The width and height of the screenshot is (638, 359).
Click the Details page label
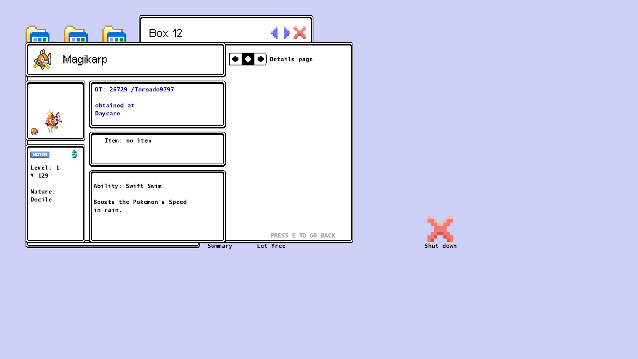[291, 59]
